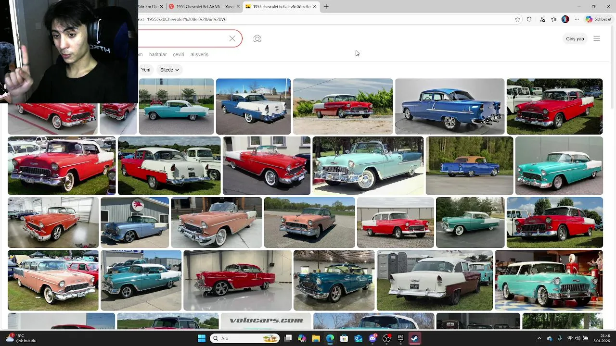Image resolution: width=616 pixels, height=346 pixels.
Task: Open the Bel Air beside the Mobil Pegasus sign
Action: point(135,222)
